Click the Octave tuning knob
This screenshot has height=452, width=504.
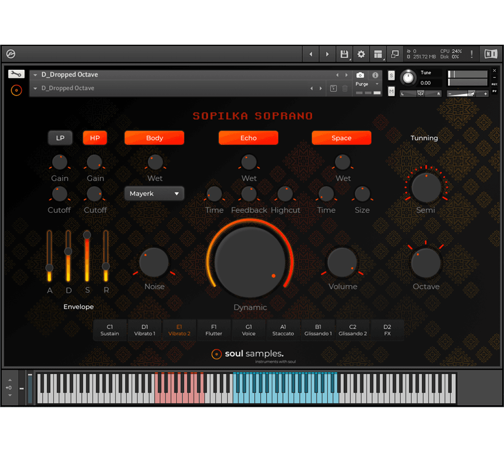[426, 263]
